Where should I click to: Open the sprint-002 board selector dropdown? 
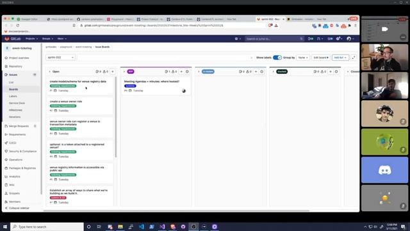[61, 57]
